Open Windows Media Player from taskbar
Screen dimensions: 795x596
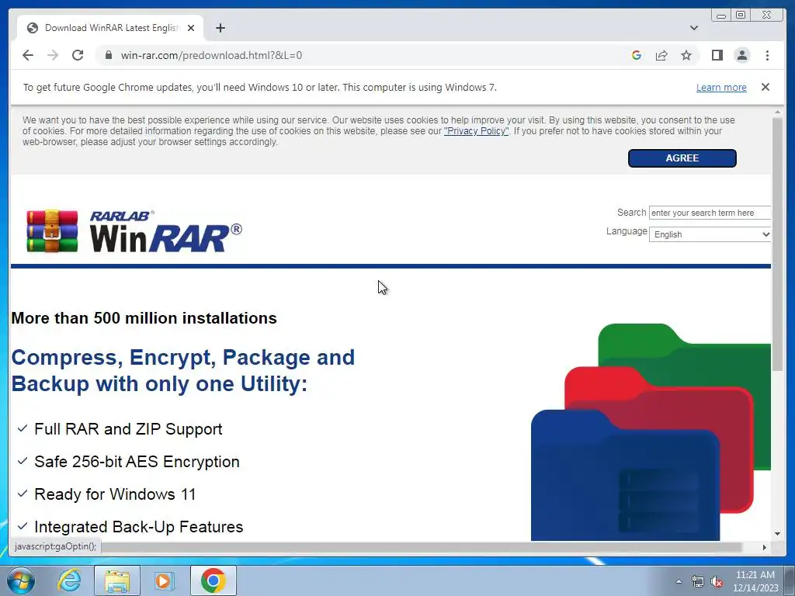[x=164, y=580]
